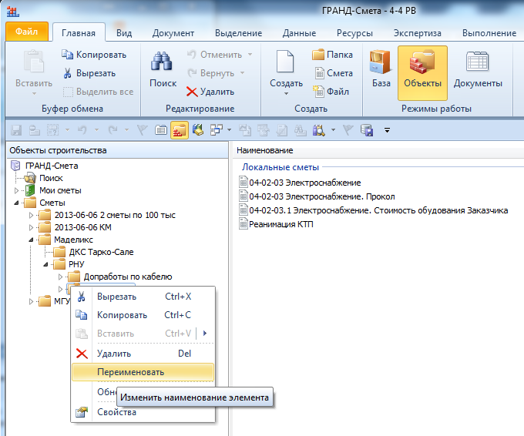Collapse Маделикс folder node
The height and width of the screenshot is (436, 524).
(x=31, y=240)
